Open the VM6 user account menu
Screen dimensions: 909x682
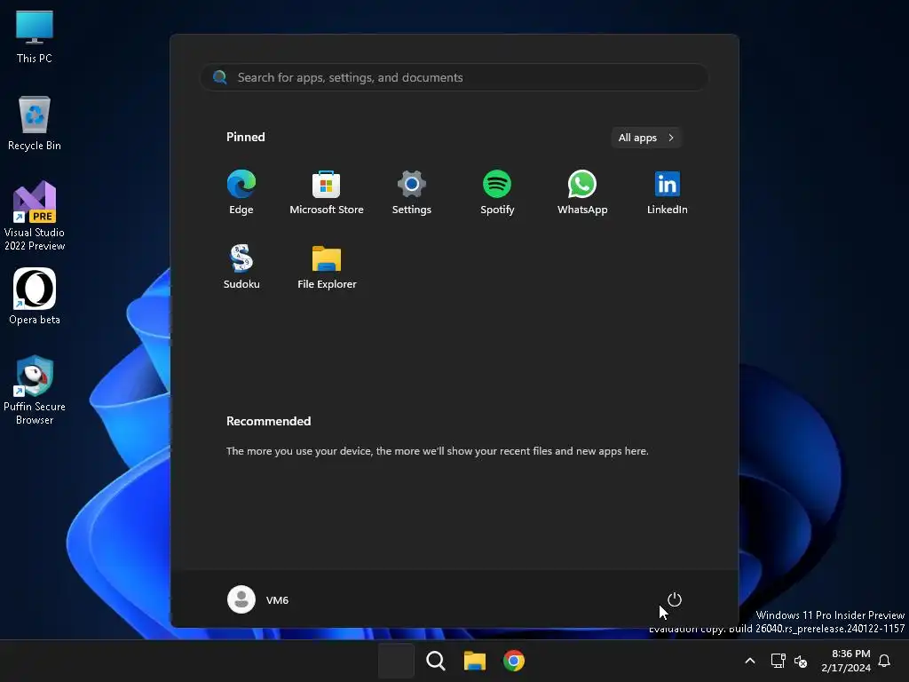[x=258, y=599]
